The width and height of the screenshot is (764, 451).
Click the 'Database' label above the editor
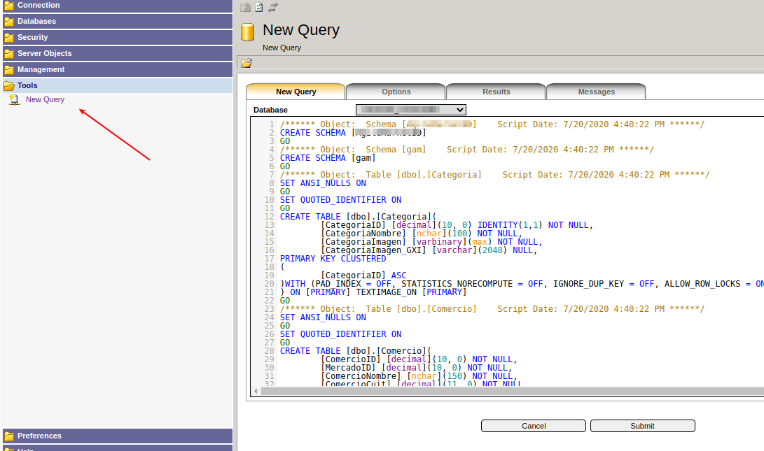point(270,110)
